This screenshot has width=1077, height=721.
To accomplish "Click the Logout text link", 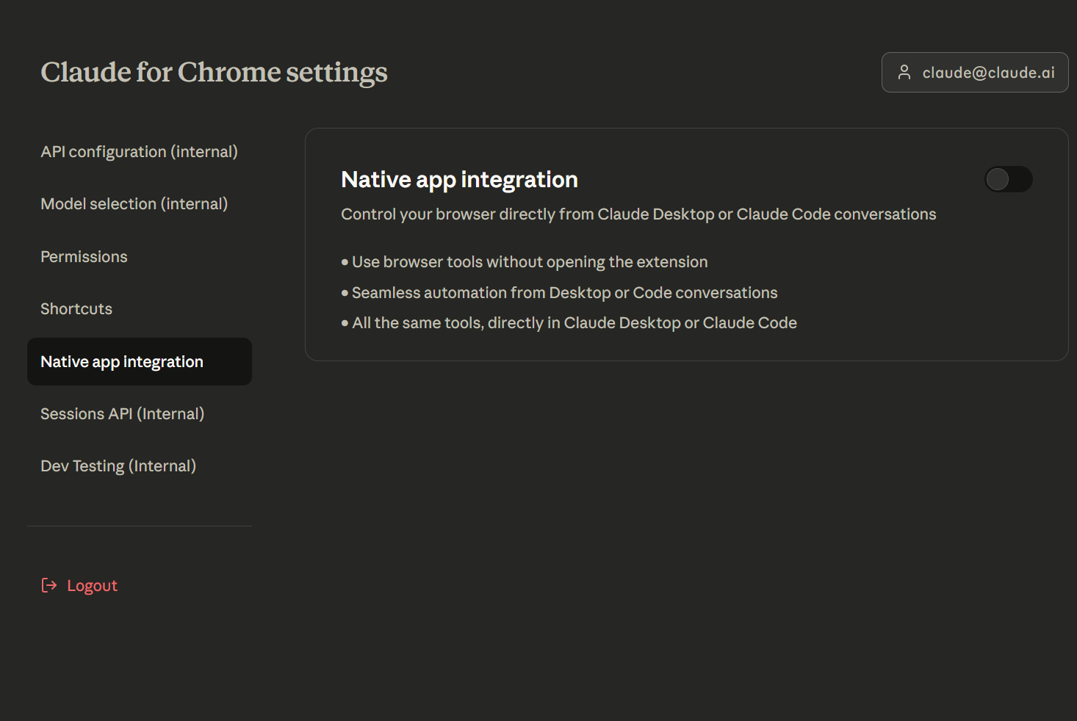I will pos(92,586).
